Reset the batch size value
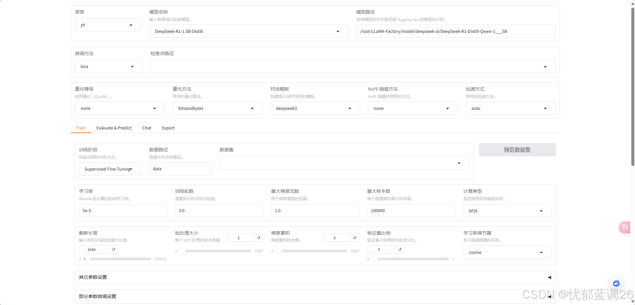 click(x=259, y=238)
